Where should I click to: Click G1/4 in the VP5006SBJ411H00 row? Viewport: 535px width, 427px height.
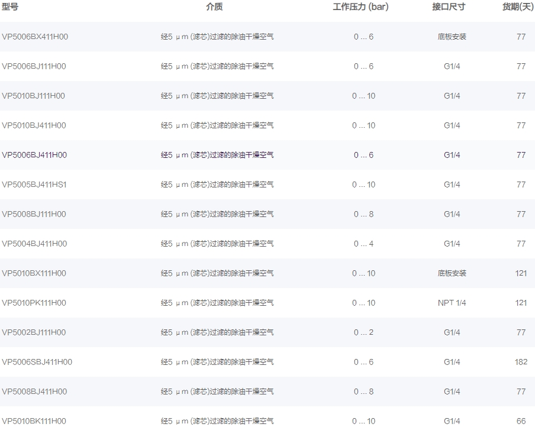tap(452, 362)
